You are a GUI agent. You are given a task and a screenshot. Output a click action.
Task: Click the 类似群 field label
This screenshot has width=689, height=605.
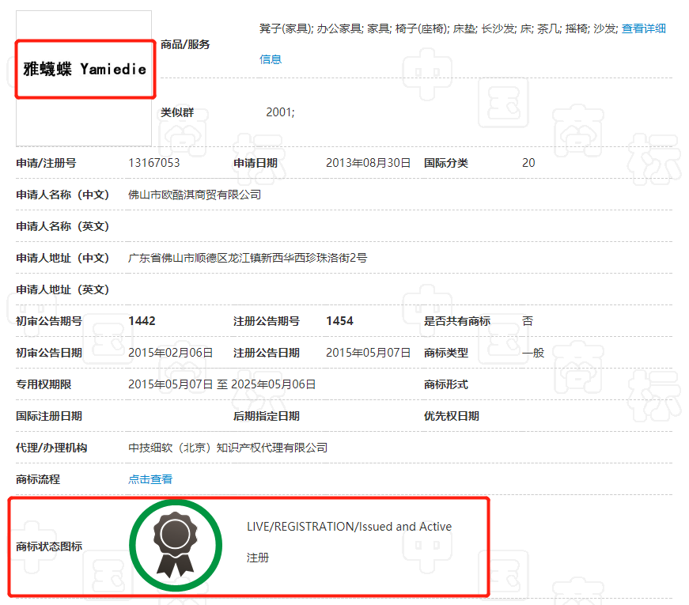pos(177,112)
